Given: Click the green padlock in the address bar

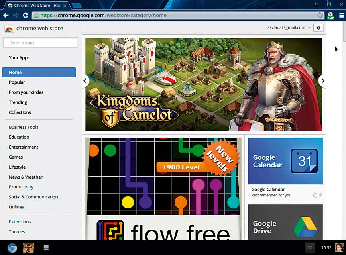Looking at the screenshot, I should click(36, 15).
